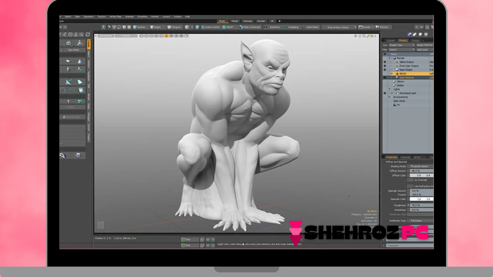Open the Work Plane options
493x277 pixels.
pyautogui.click(x=311, y=27)
